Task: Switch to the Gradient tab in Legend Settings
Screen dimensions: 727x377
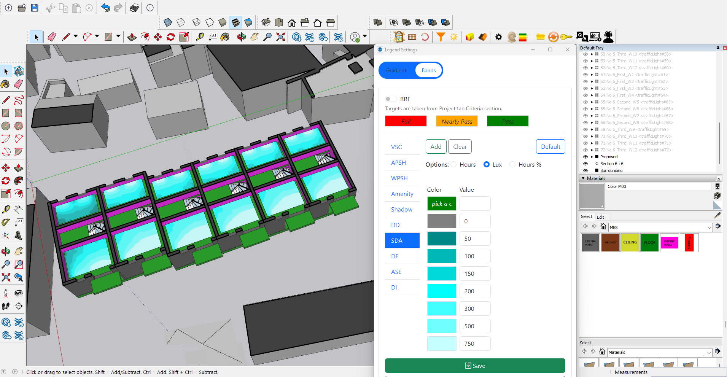Action: [x=396, y=70]
